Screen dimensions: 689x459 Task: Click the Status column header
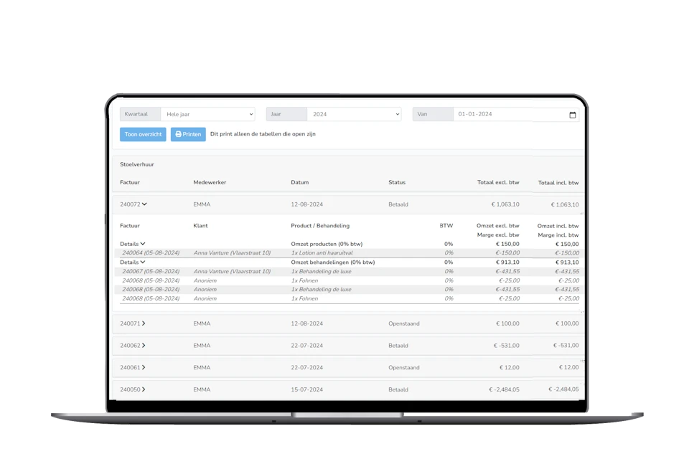coord(397,183)
